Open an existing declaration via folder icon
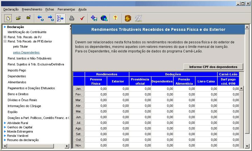The width and height of the screenshot is (252, 151). (18, 18)
